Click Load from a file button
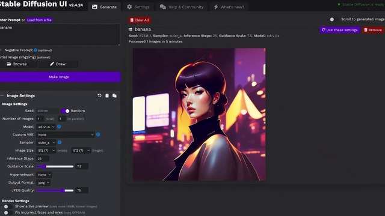Screen dimensions: 385x216 tap(39, 20)
